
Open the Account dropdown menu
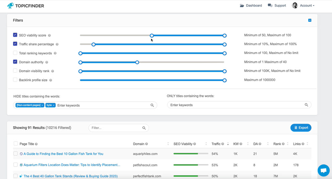[307, 5]
